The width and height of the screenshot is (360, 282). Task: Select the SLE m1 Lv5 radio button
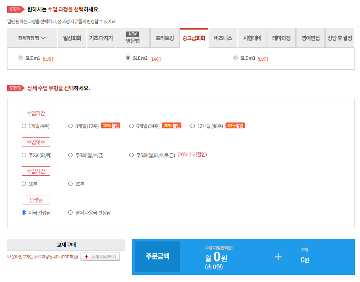pyautogui.click(x=21, y=58)
